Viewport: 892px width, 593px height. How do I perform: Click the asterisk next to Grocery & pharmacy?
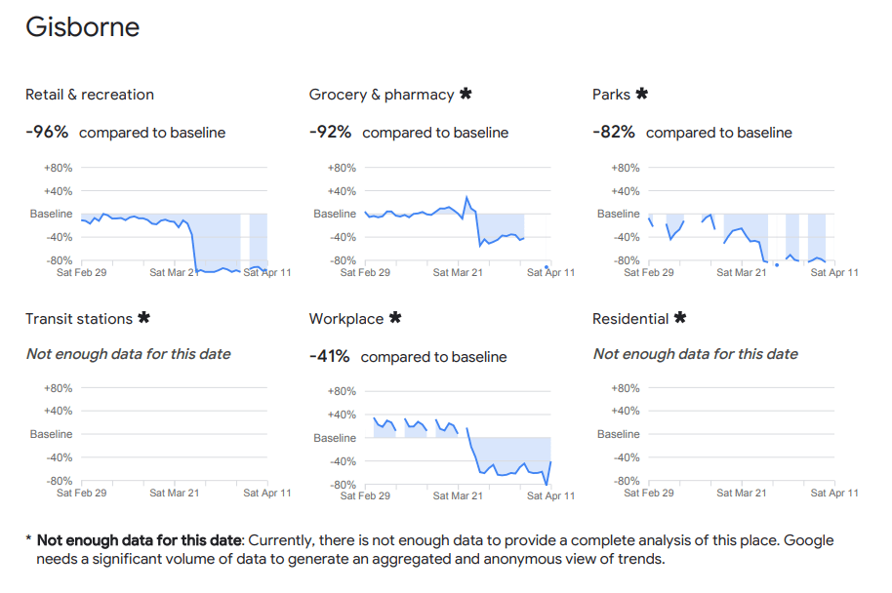[466, 94]
